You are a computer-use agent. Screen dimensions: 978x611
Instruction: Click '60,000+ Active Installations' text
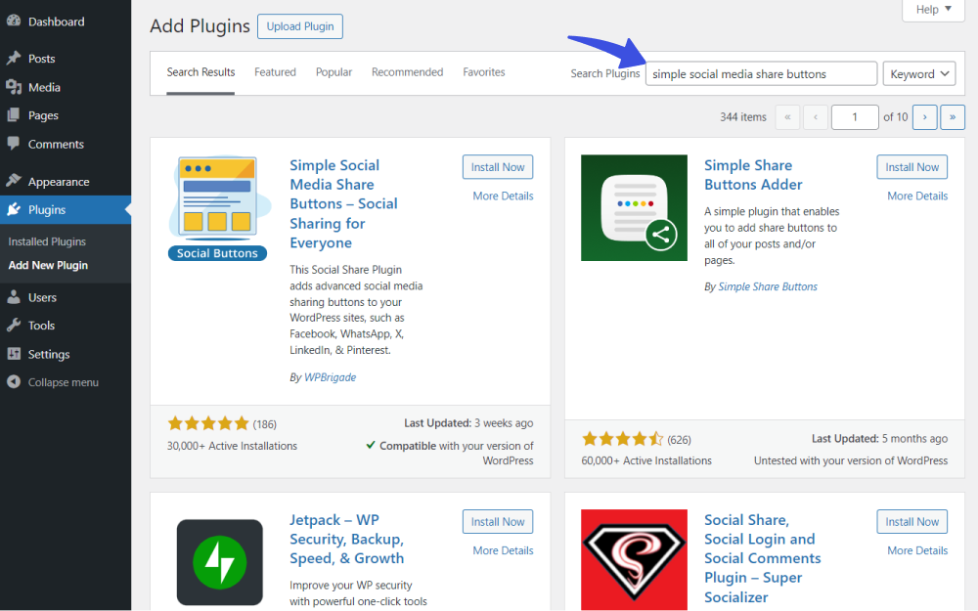pos(646,460)
